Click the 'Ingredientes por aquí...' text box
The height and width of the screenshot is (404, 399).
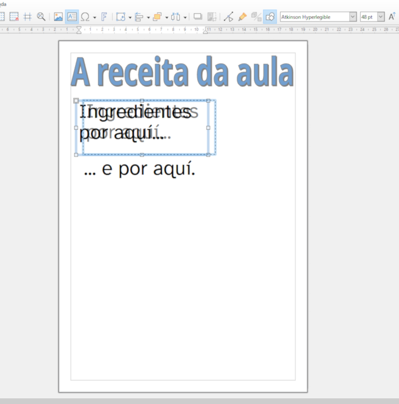[142, 128]
